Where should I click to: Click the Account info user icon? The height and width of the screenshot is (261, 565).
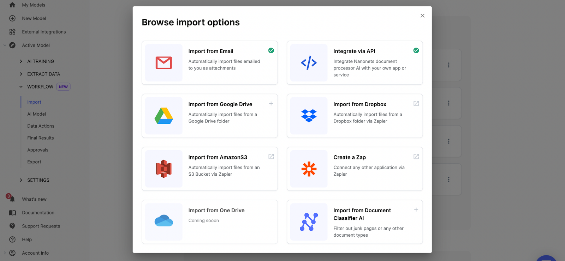(x=12, y=253)
